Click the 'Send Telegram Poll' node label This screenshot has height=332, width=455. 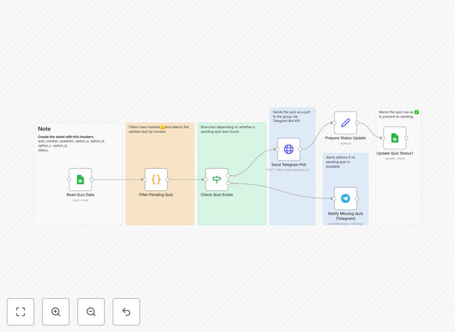click(x=289, y=164)
